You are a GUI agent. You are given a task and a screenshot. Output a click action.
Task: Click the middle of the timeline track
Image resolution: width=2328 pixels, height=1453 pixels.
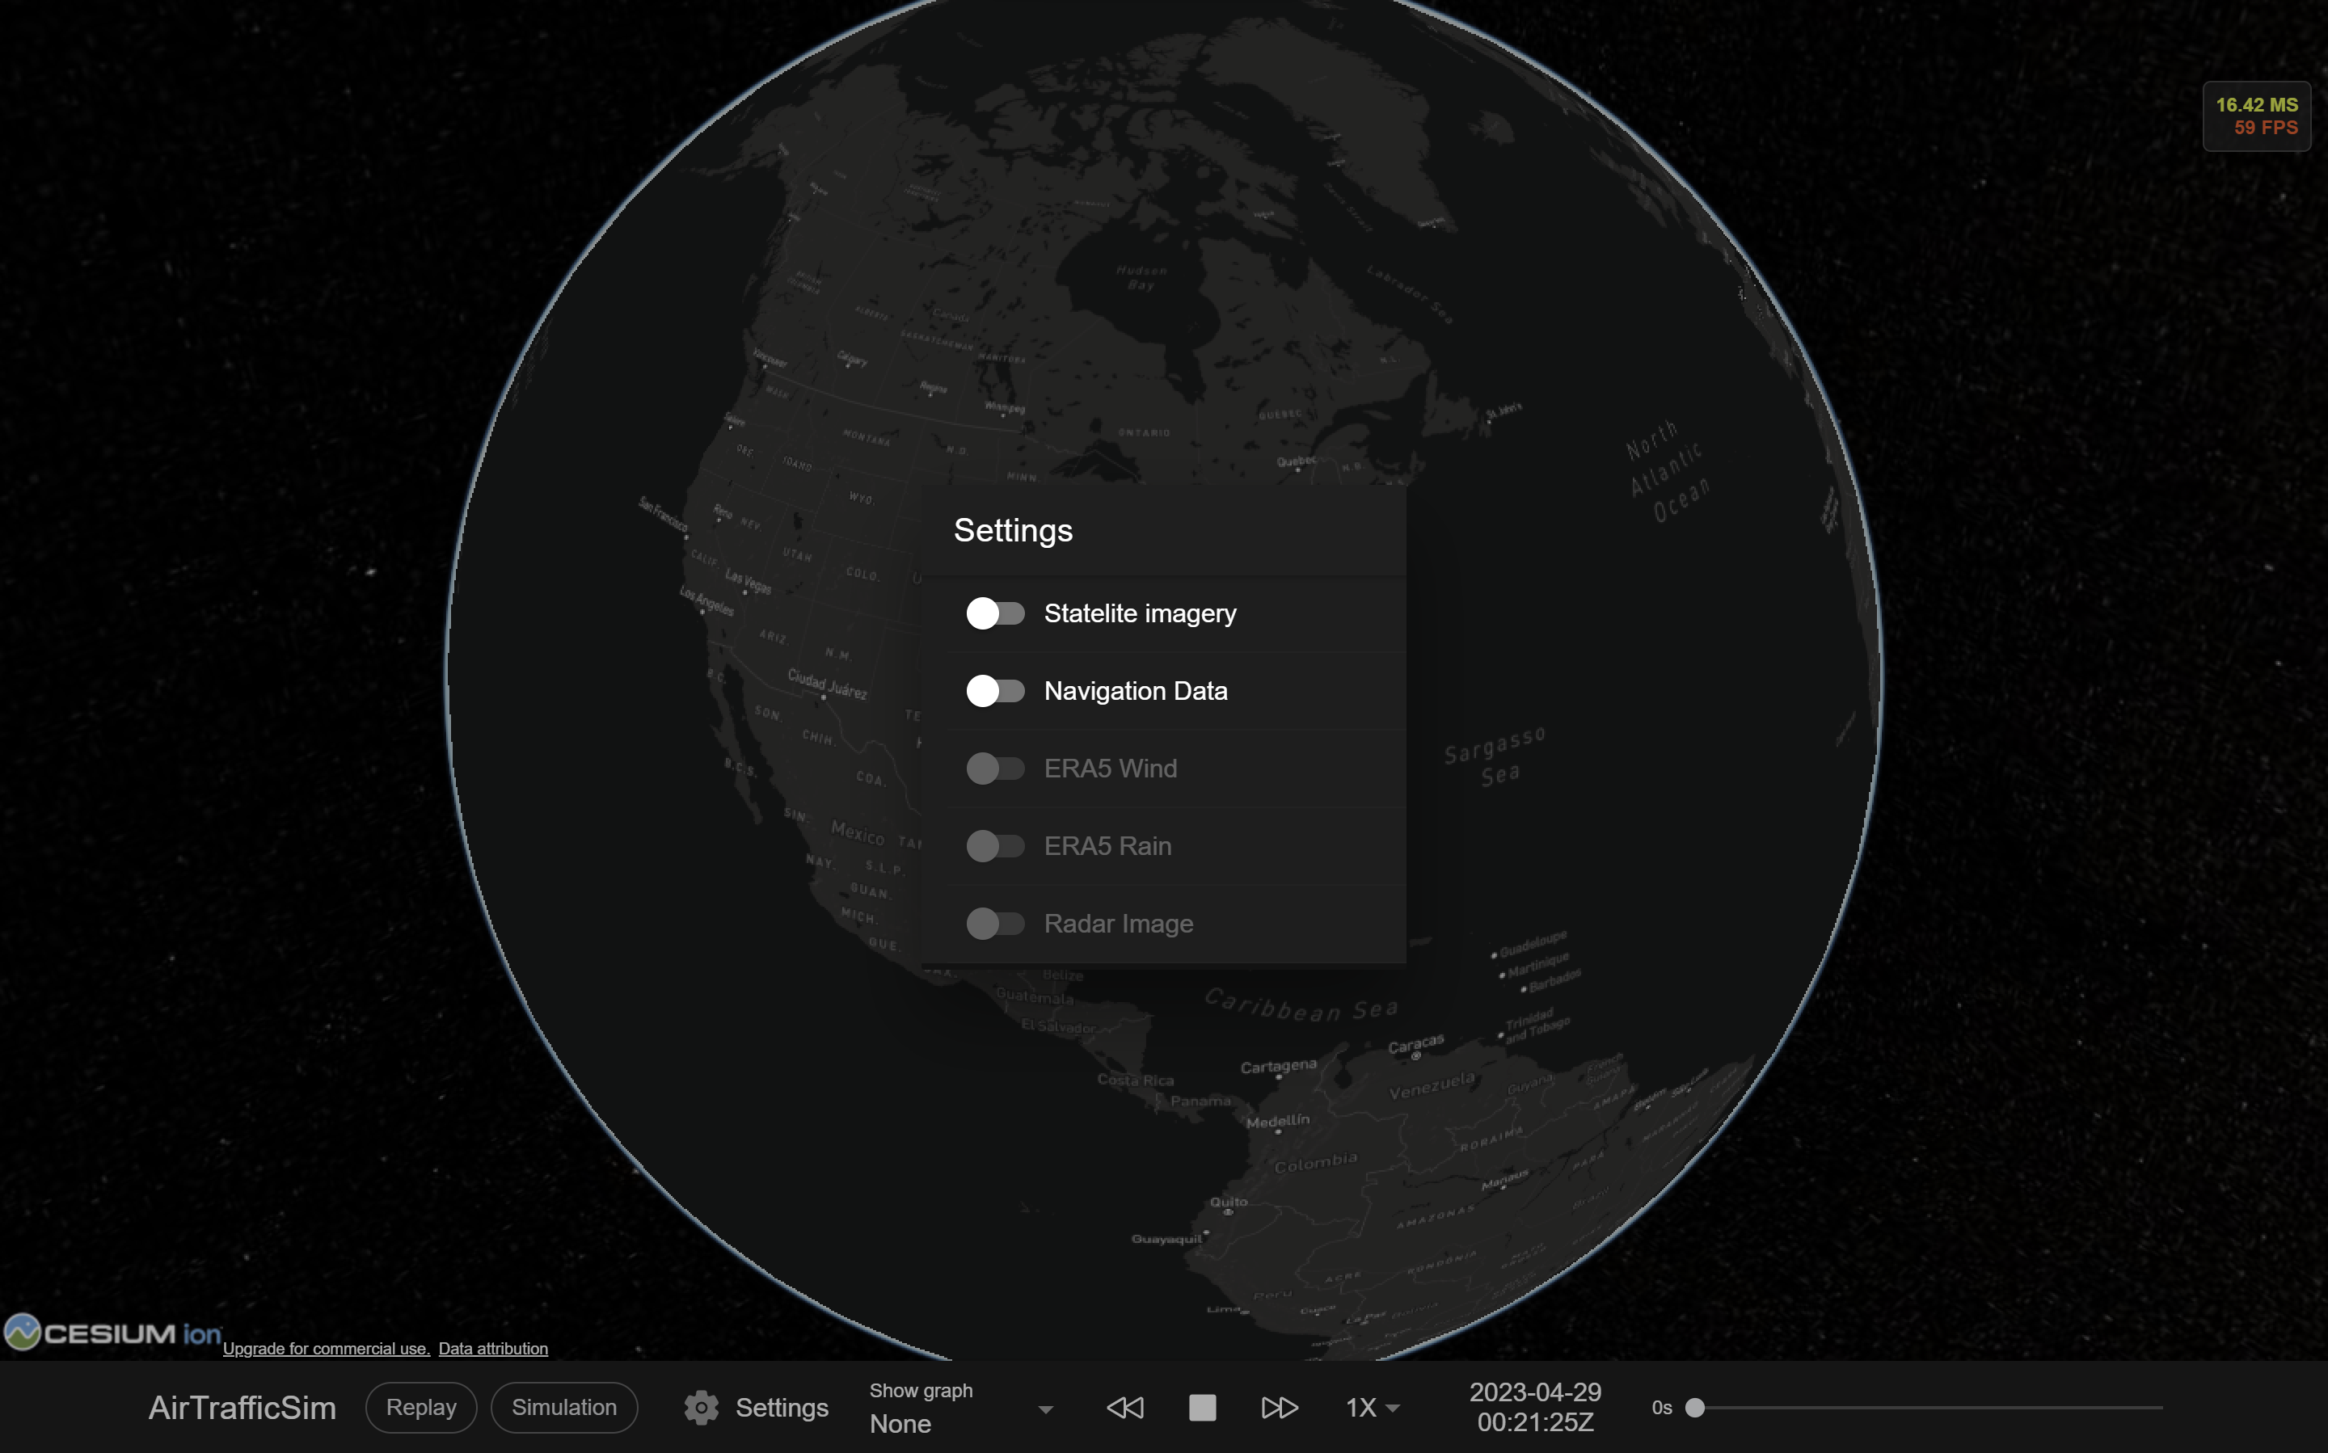1929,1408
